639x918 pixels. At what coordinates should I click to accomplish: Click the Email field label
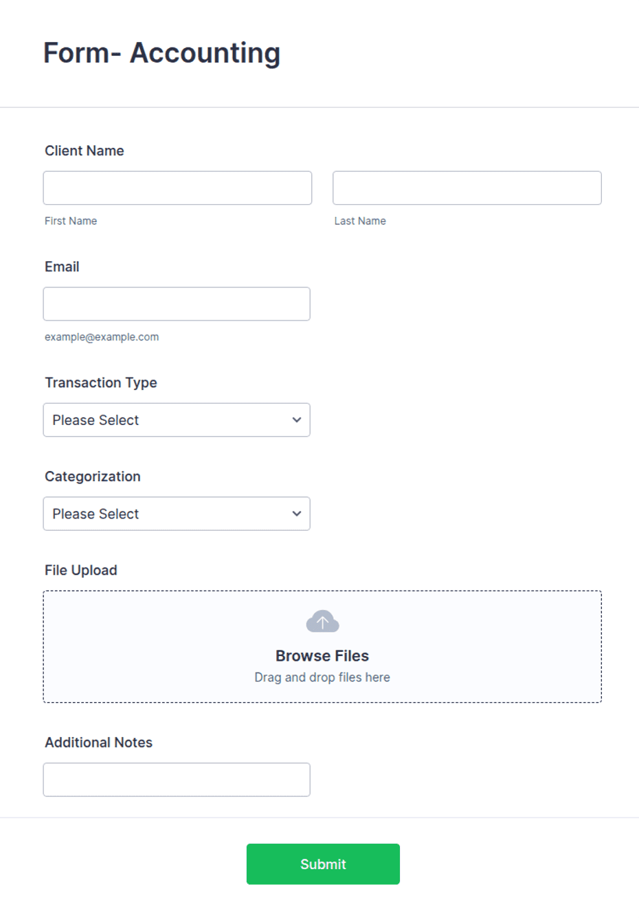[62, 267]
